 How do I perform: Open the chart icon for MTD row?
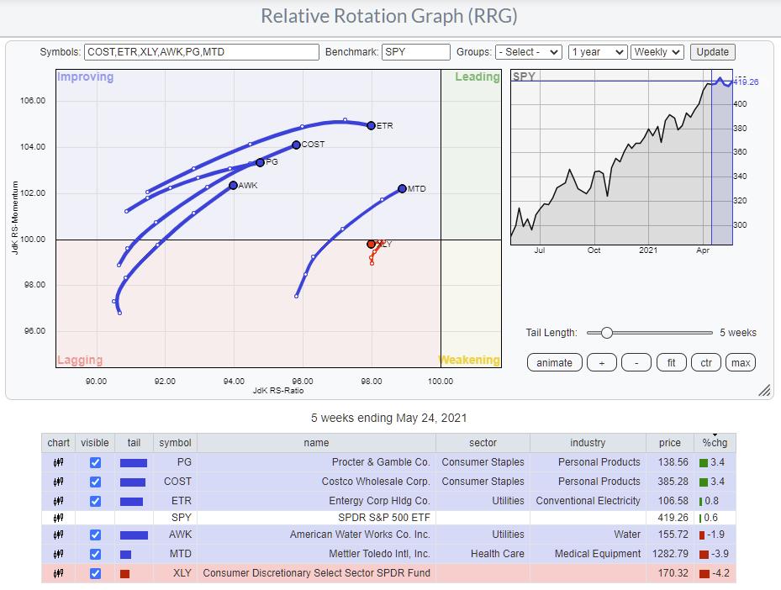click(59, 554)
